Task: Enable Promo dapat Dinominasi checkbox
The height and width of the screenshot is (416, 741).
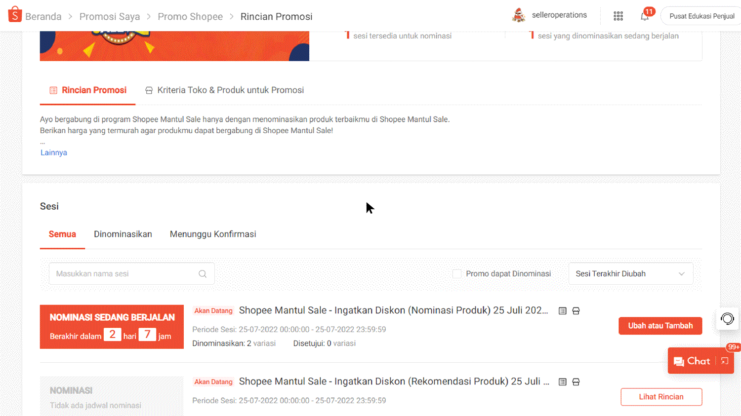Action: (457, 274)
